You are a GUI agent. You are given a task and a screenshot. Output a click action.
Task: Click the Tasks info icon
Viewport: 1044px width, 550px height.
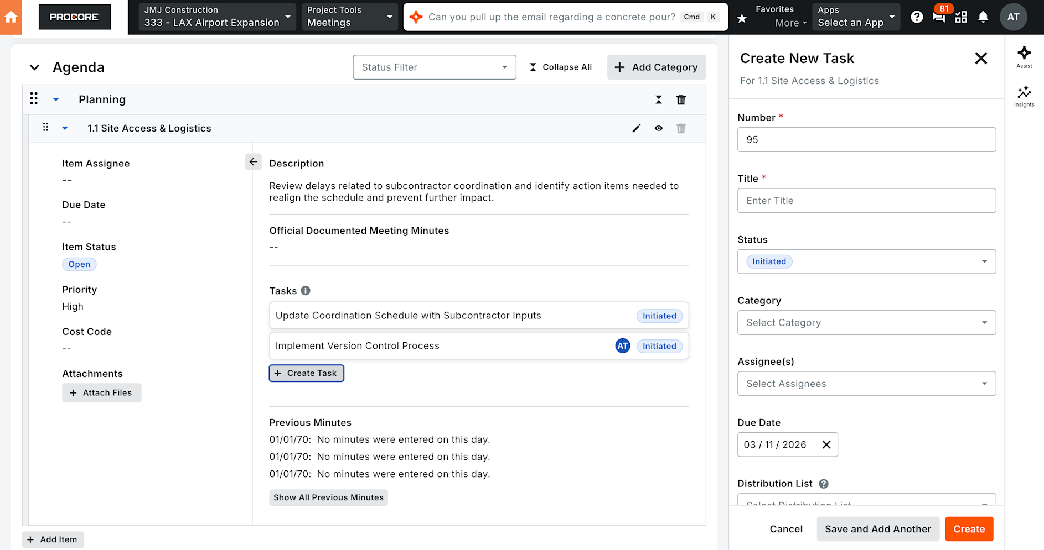[306, 291]
